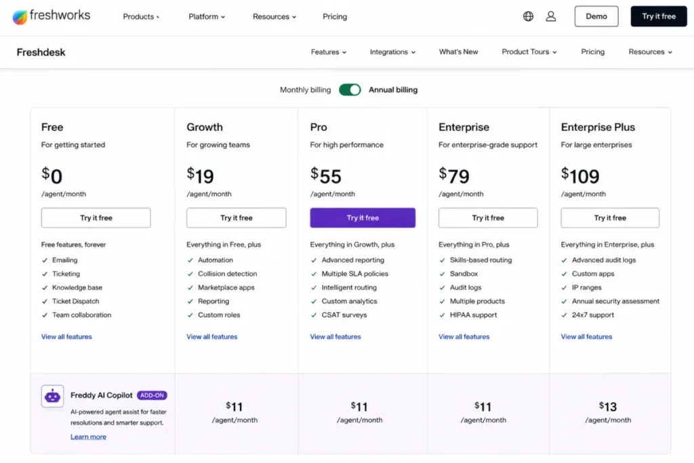This screenshot has height=463, width=694.
Task: Expand the Freshdesk Features dropdown
Action: tap(329, 52)
